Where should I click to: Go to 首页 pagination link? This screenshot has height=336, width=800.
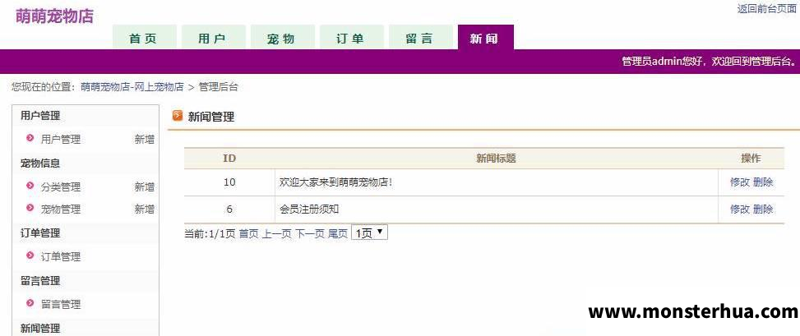[x=249, y=233]
